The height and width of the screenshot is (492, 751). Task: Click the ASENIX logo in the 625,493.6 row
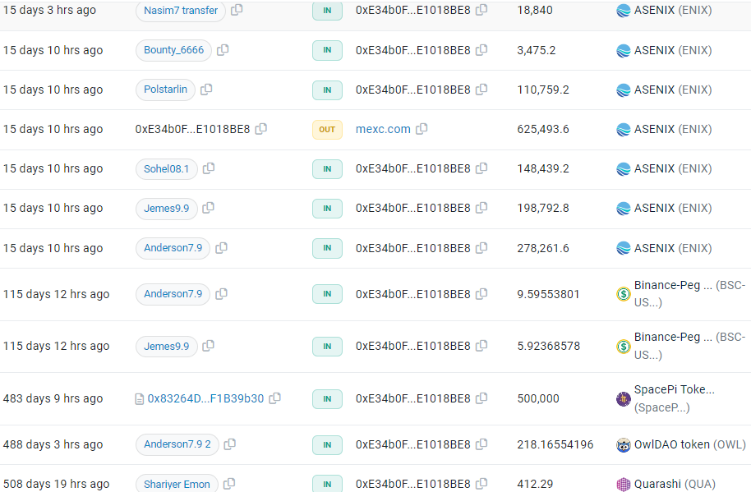click(x=623, y=130)
